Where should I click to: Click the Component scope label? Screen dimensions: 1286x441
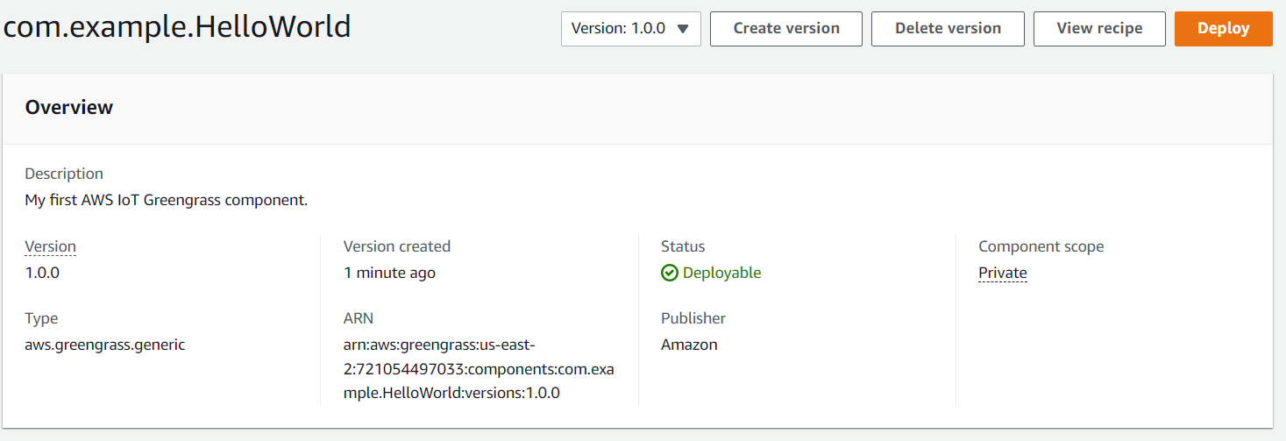pos(1041,246)
